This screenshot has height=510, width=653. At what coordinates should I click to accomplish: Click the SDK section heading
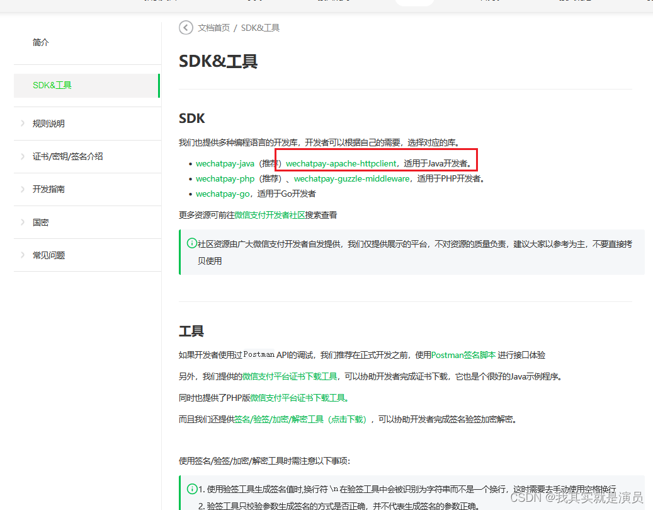point(191,119)
